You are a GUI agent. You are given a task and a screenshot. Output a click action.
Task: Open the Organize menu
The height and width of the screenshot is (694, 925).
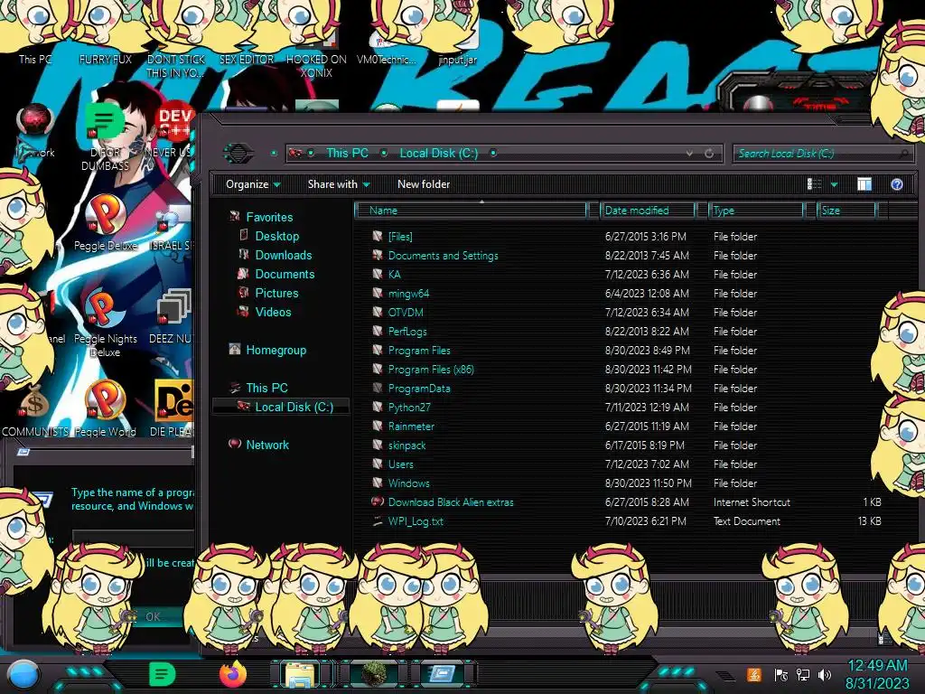pyautogui.click(x=253, y=184)
